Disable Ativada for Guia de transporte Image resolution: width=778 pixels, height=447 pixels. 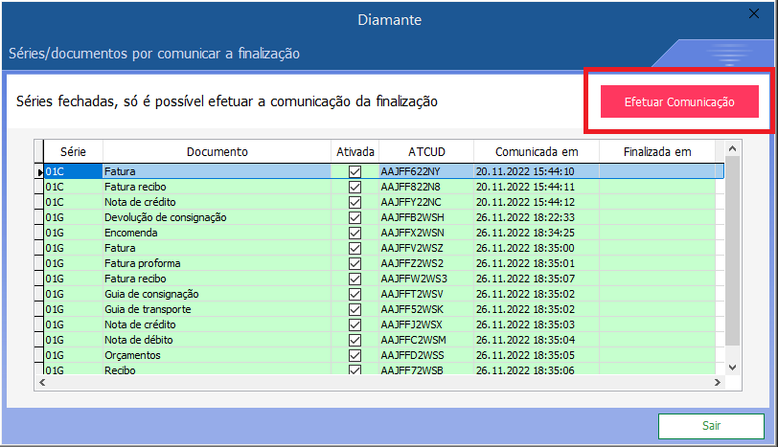coord(355,309)
